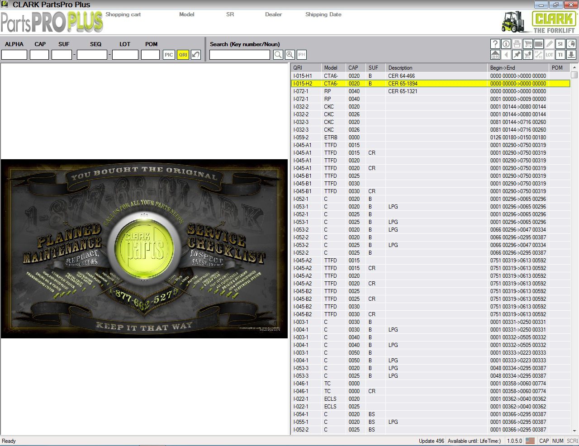Image resolution: width=579 pixels, height=446 pixels.
Task: Click the '0126 00180->0150 00180' cell
Action: click(x=518, y=138)
